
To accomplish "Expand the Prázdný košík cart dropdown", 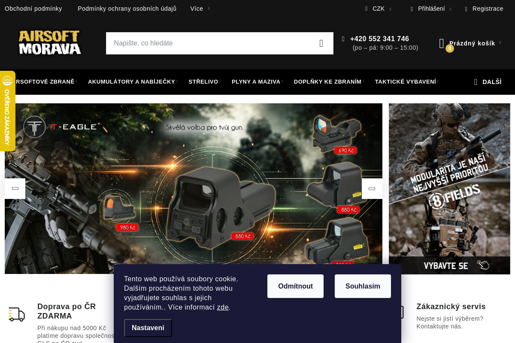I will [500, 43].
